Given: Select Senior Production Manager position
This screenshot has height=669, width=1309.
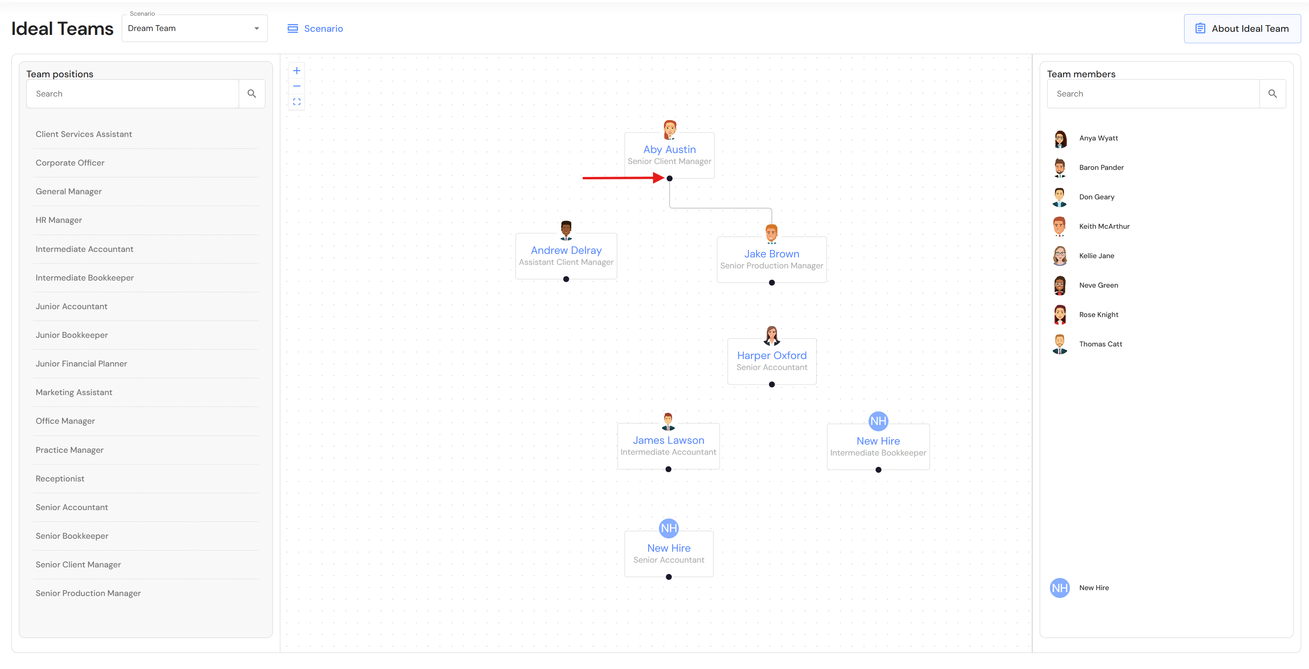Looking at the screenshot, I should pos(88,593).
